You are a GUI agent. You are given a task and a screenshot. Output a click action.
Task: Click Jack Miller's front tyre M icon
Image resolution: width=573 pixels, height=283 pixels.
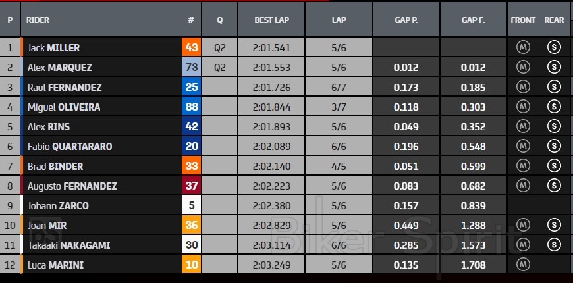coord(523,47)
